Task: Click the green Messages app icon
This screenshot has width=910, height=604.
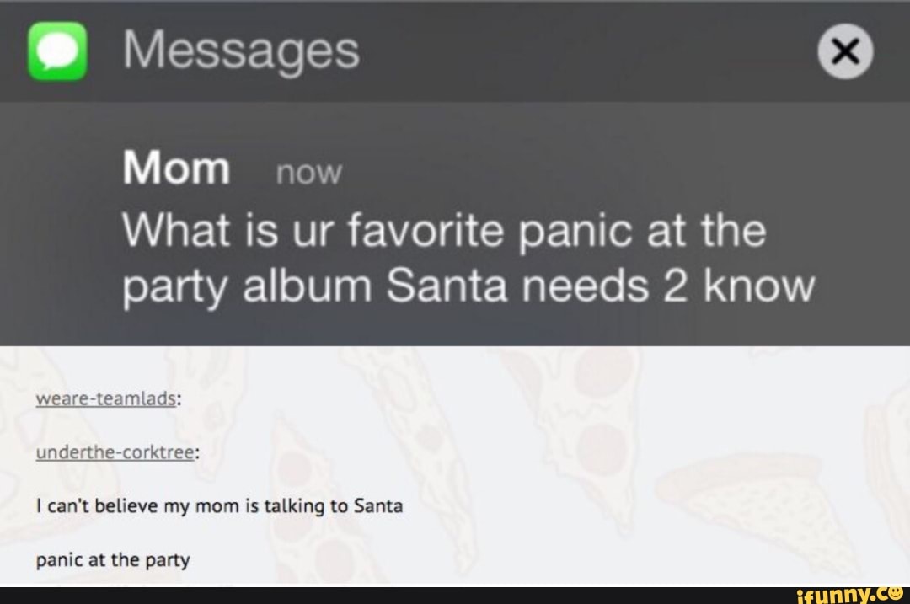Action: click(57, 51)
